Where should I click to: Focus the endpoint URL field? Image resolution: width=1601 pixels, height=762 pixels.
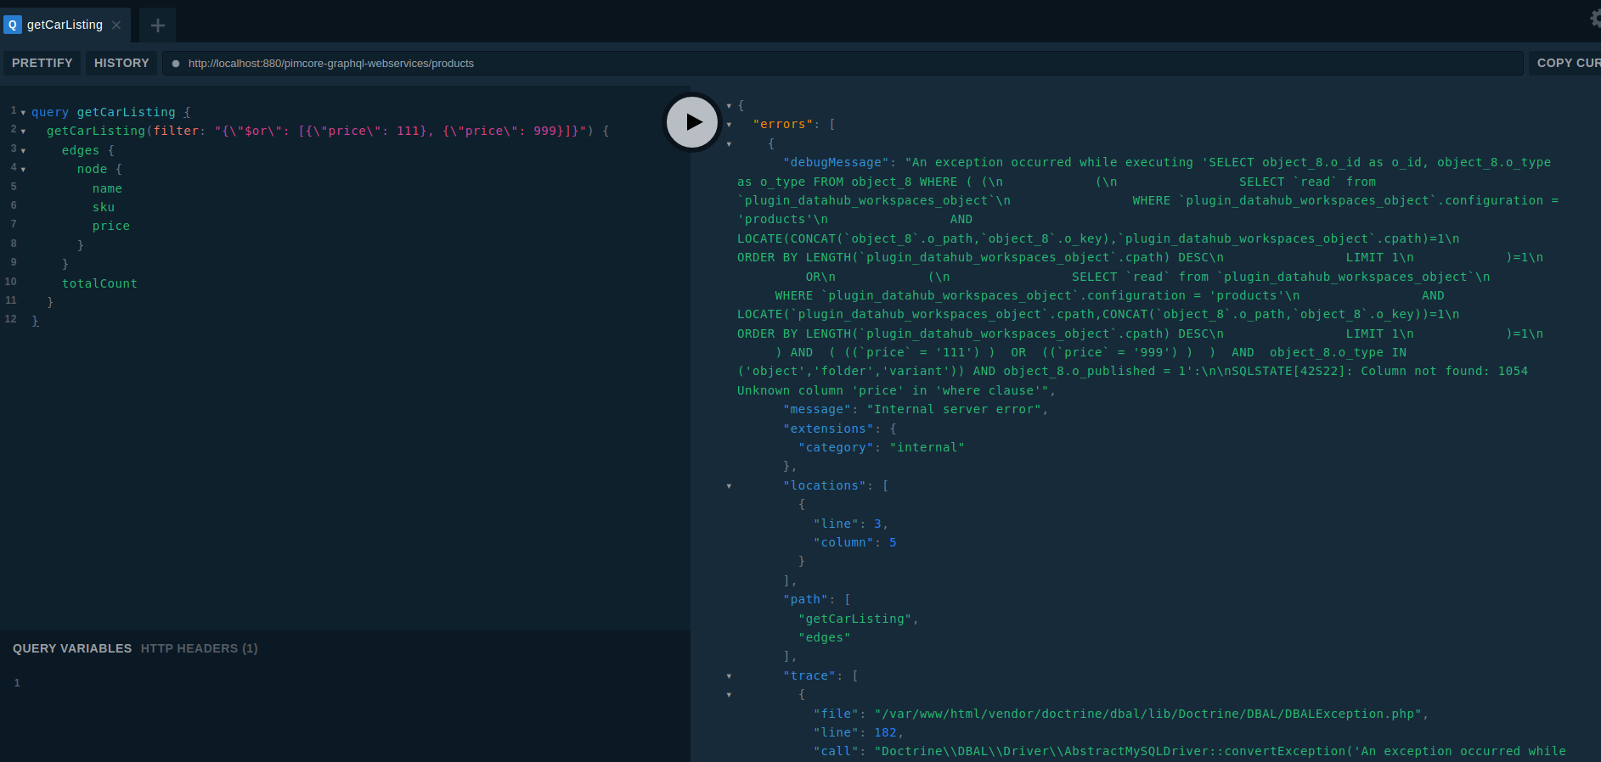point(842,63)
